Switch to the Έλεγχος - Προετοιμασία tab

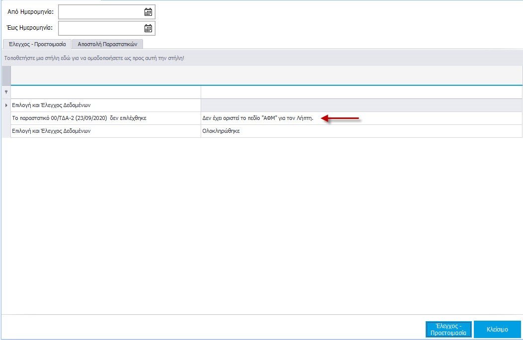(37, 44)
